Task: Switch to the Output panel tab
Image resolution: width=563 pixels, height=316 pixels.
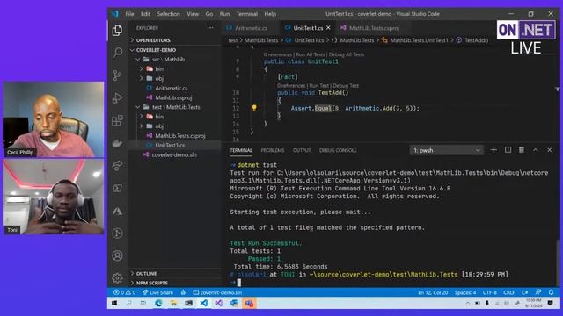Action: pos(302,150)
